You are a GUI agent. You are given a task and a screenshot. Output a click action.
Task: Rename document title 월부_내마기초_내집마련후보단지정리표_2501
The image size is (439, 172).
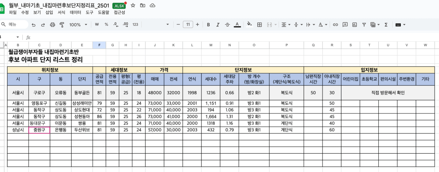click(59, 5)
